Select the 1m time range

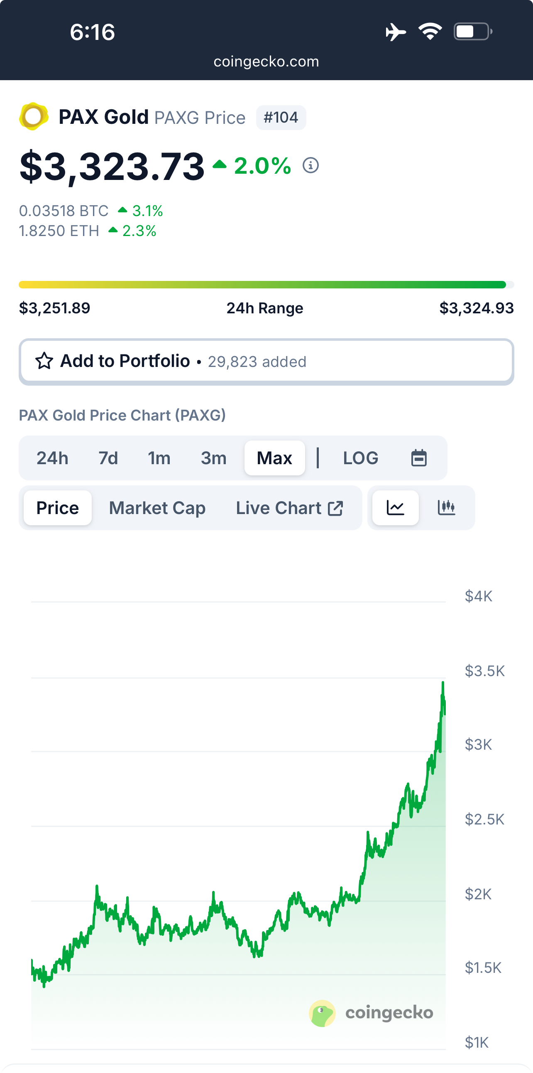tap(159, 458)
